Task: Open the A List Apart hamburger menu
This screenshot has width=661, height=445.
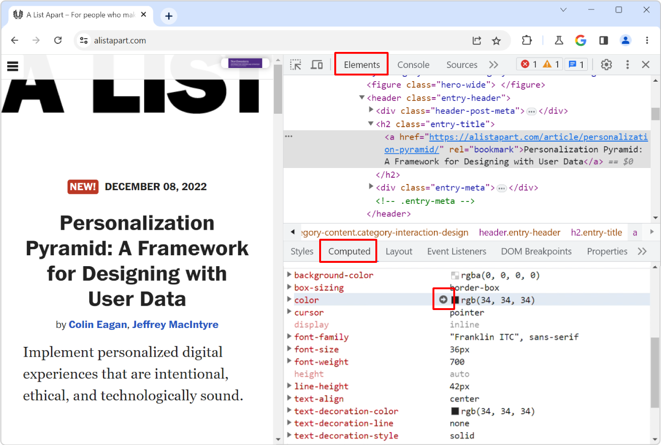Action: [13, 66]
